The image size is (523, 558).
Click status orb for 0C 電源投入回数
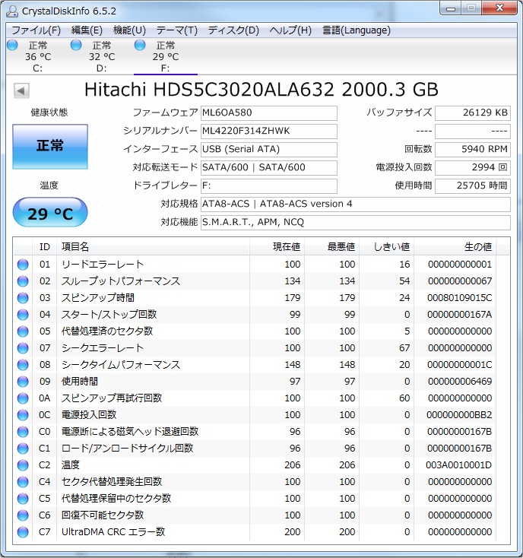coord(23,415)
